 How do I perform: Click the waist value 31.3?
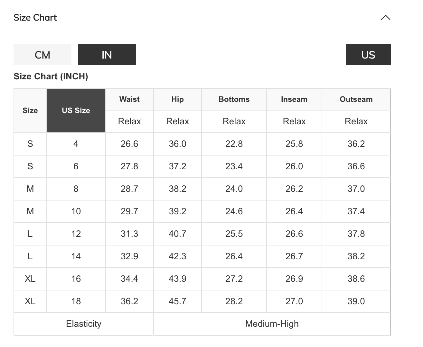pos(129,234)
